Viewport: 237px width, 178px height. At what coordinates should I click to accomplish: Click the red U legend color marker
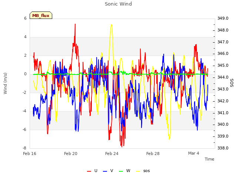pos(89,171)
